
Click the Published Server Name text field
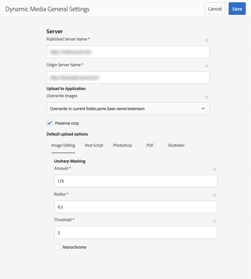point(128,51)
